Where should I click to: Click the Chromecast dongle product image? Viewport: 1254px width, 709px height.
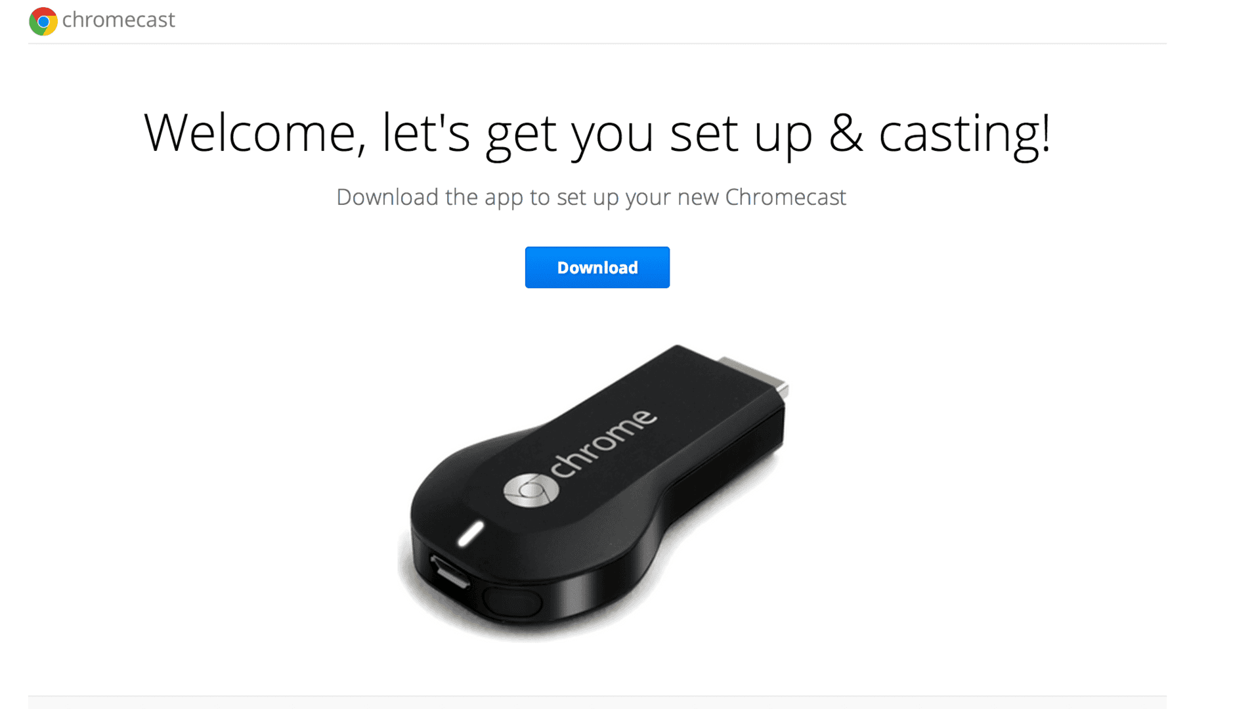[x=593, y=492]
